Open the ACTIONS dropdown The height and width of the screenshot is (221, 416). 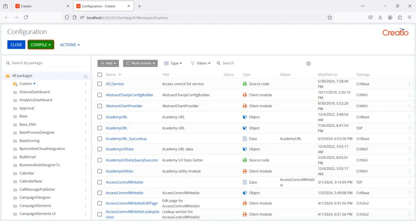(x=70, y=45)
